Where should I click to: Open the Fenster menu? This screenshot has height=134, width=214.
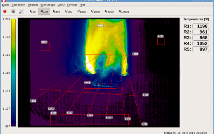click(72, 5)
